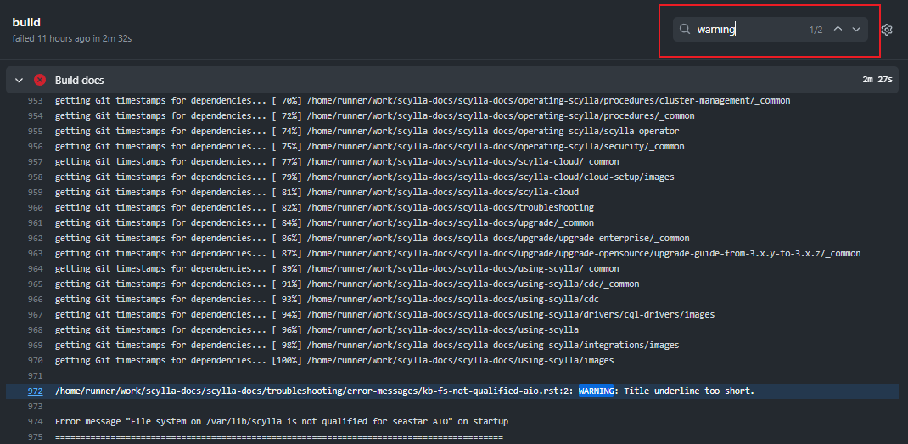
Task: Click the red failed status icon
Action: pyautogui.click(x=40, y=80)
